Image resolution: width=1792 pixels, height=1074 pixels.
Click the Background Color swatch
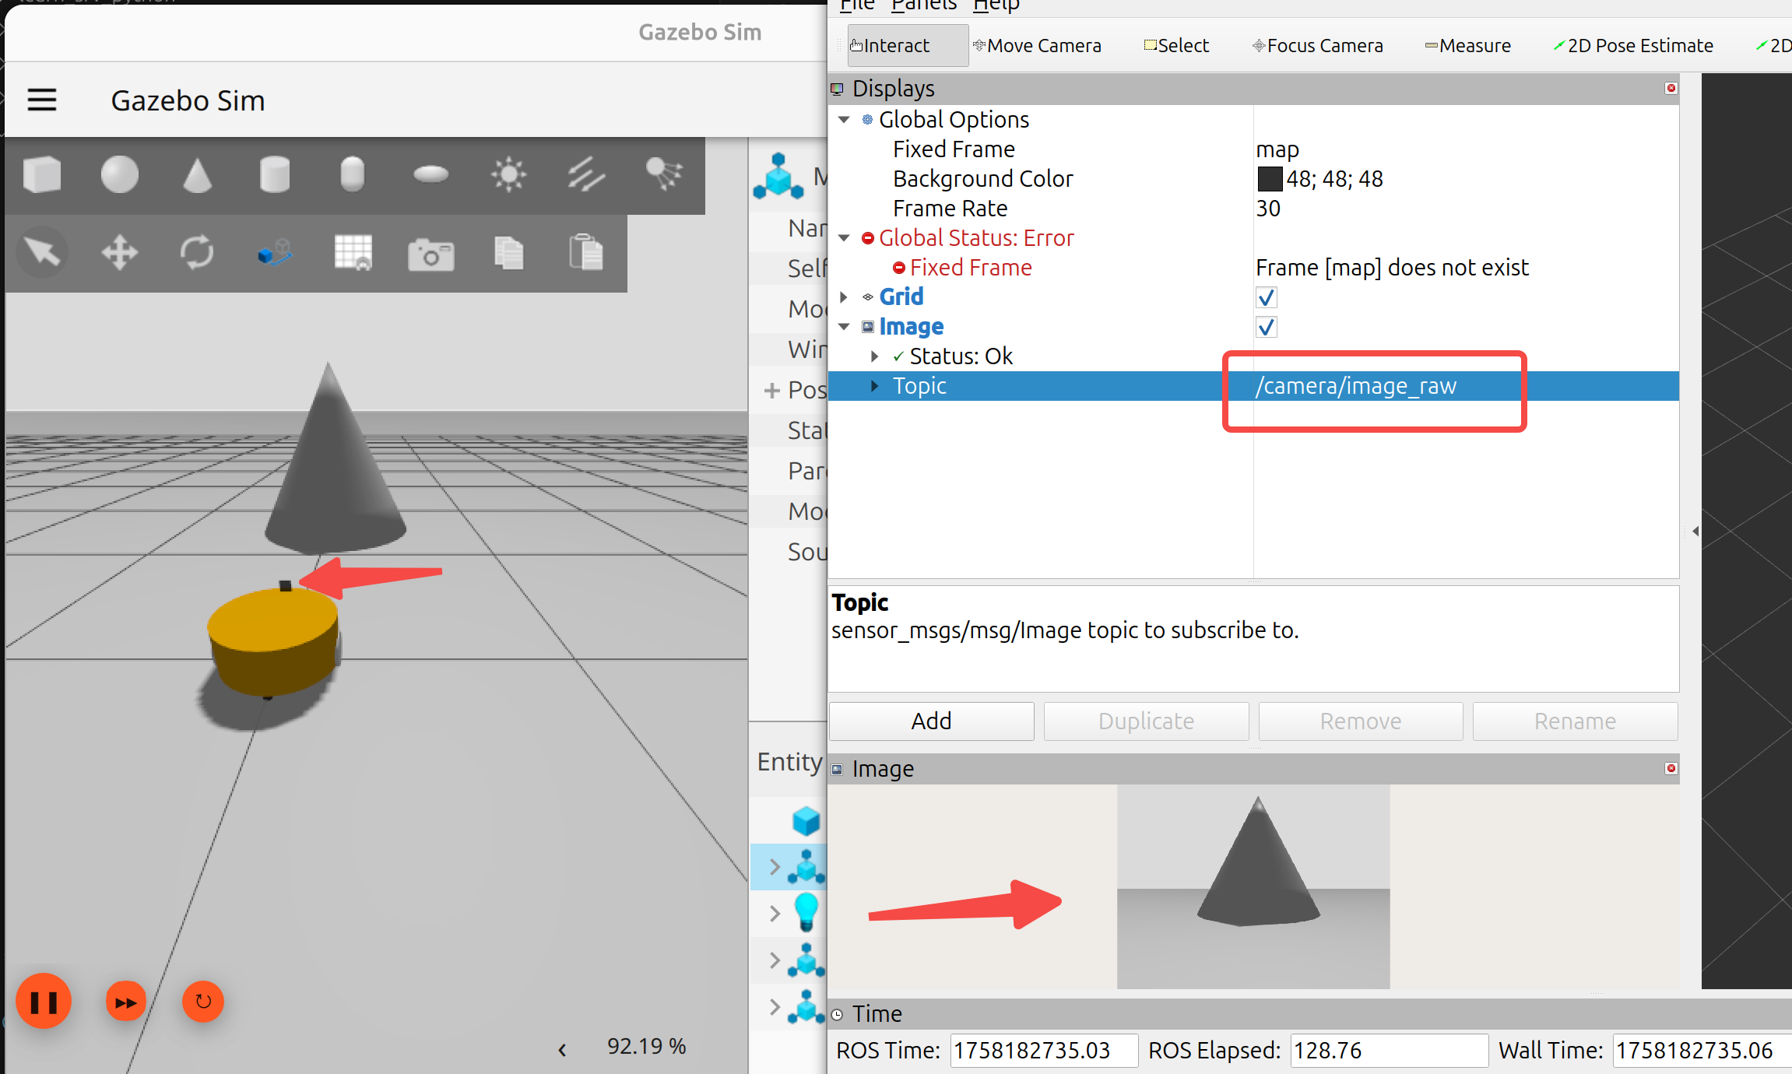(1270, 179)
